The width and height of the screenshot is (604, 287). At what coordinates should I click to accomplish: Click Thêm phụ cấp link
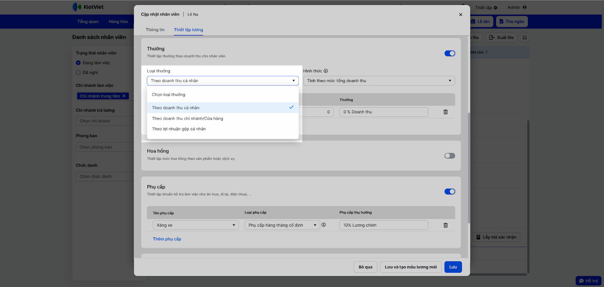(x=167, y=239)
